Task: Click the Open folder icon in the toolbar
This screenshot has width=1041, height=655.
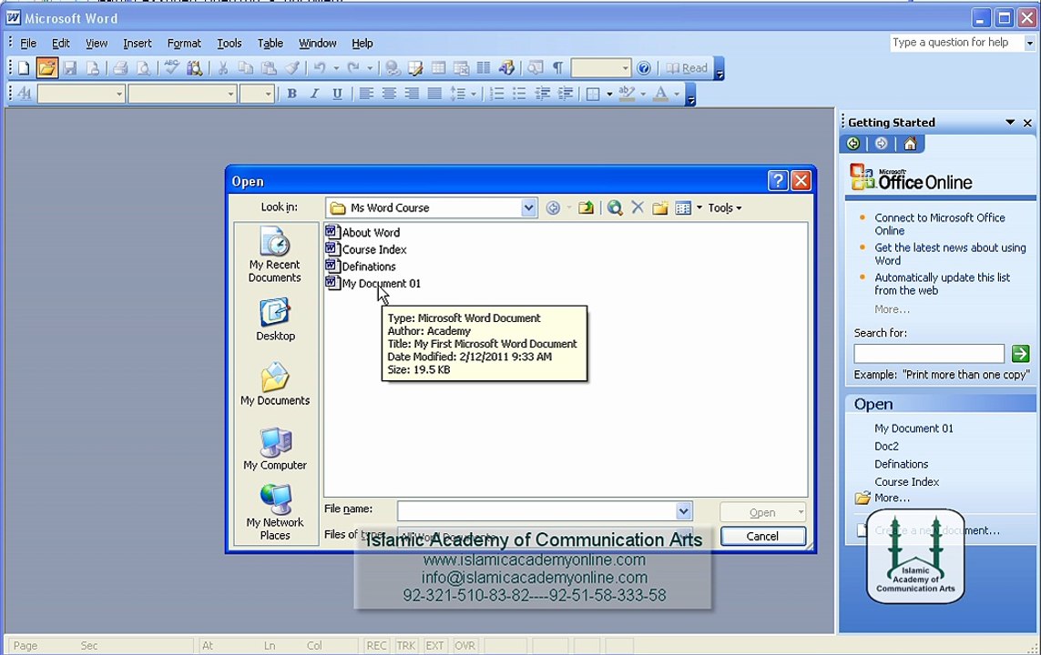Action: click(x=46, y=67)
